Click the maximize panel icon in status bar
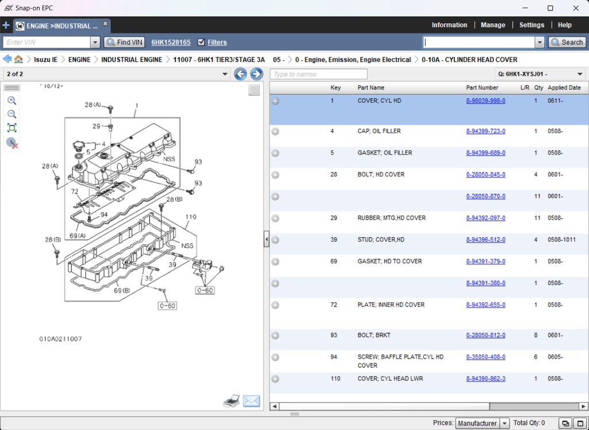The height and width of the screenshot is (430, 589). point(580,423)
